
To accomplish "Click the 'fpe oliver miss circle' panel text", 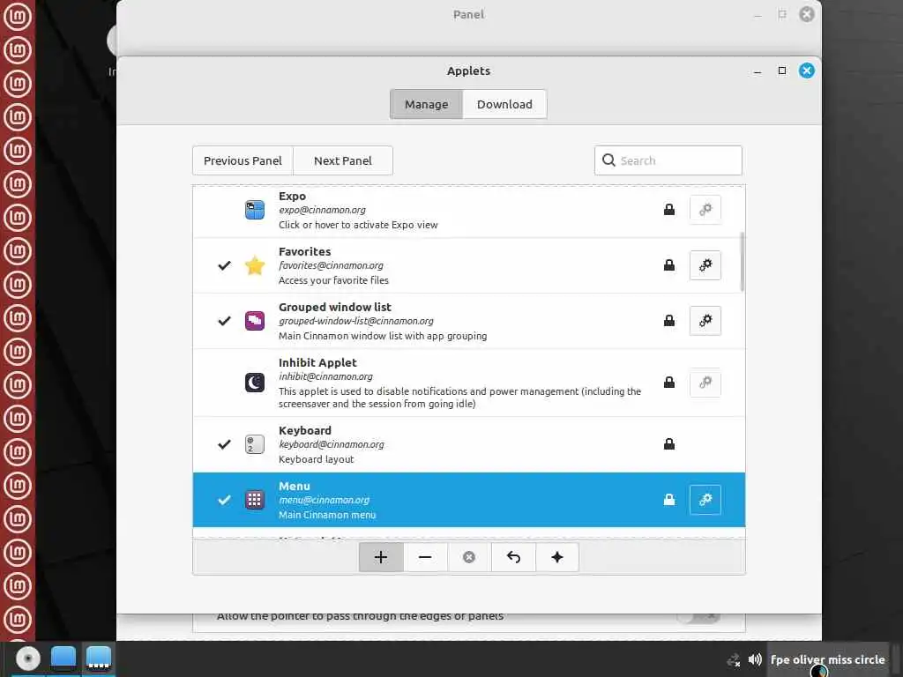I will tap(827, 659).
